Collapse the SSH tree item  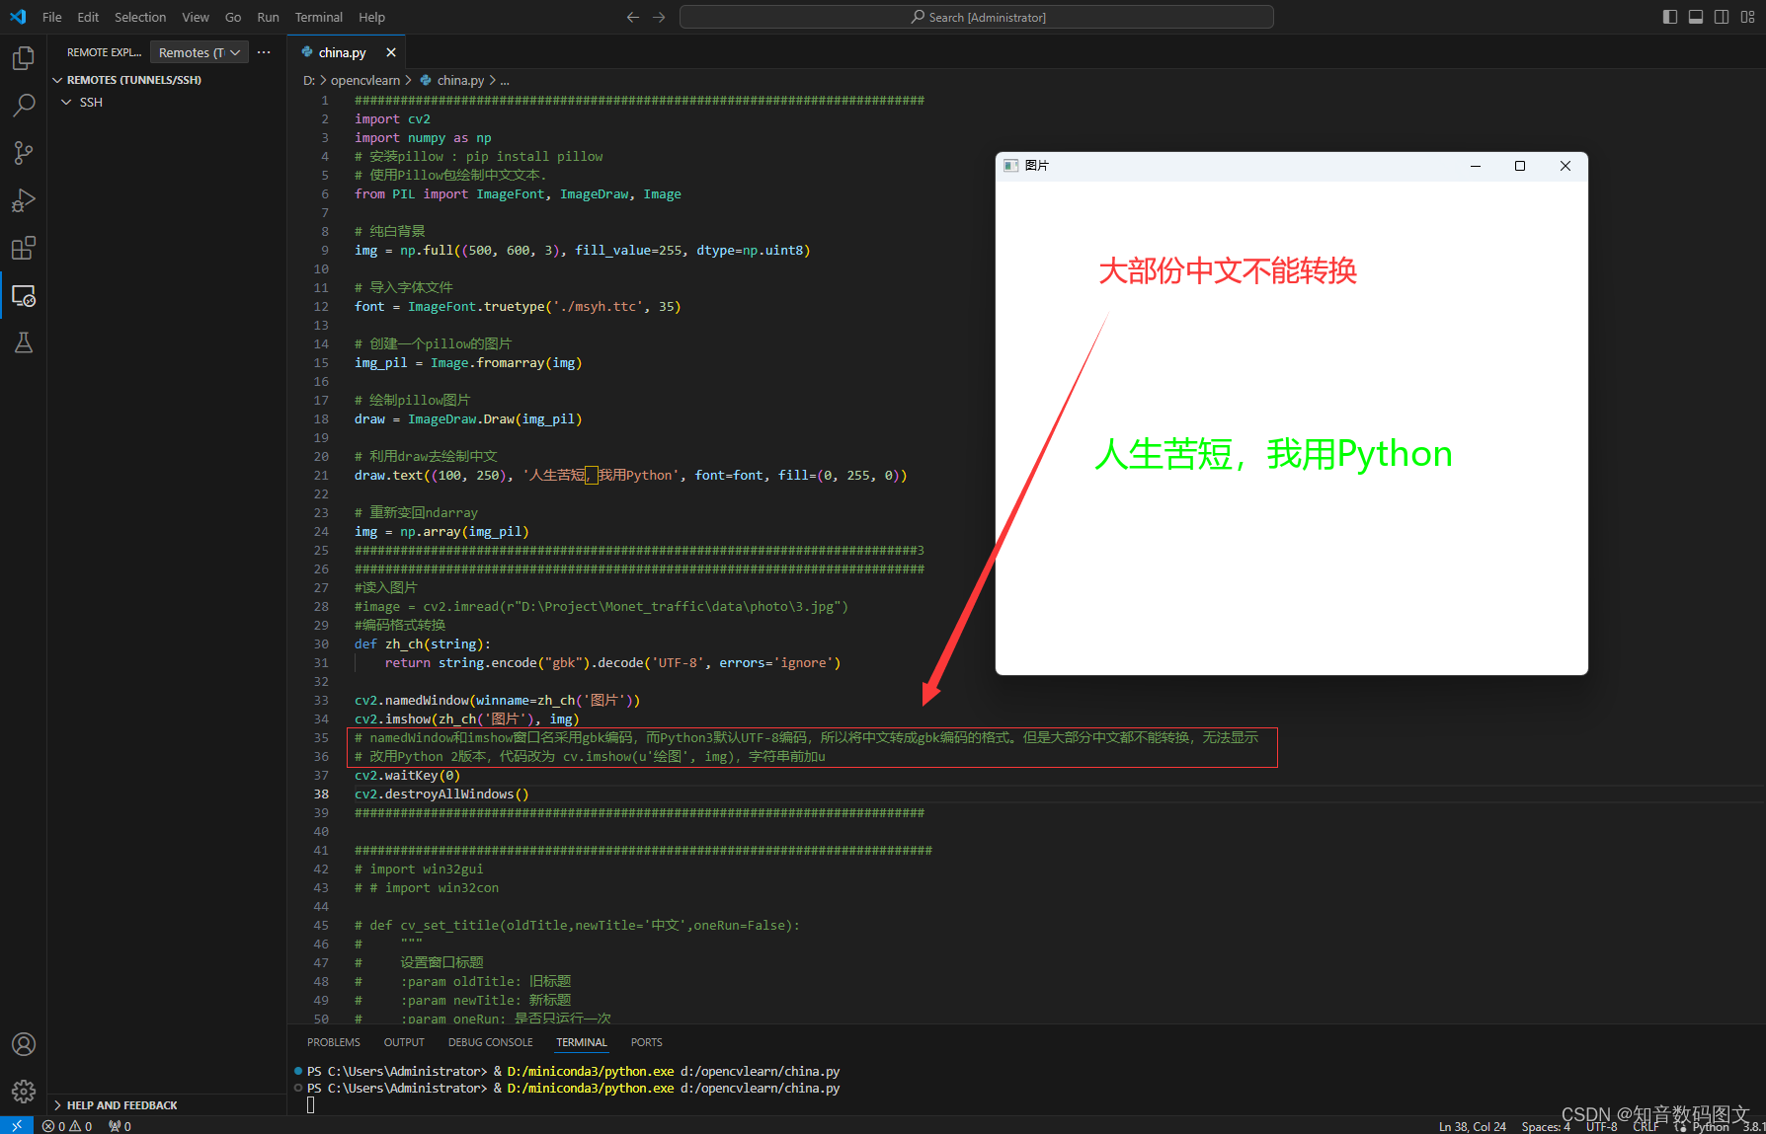click(x=66, y=102)
